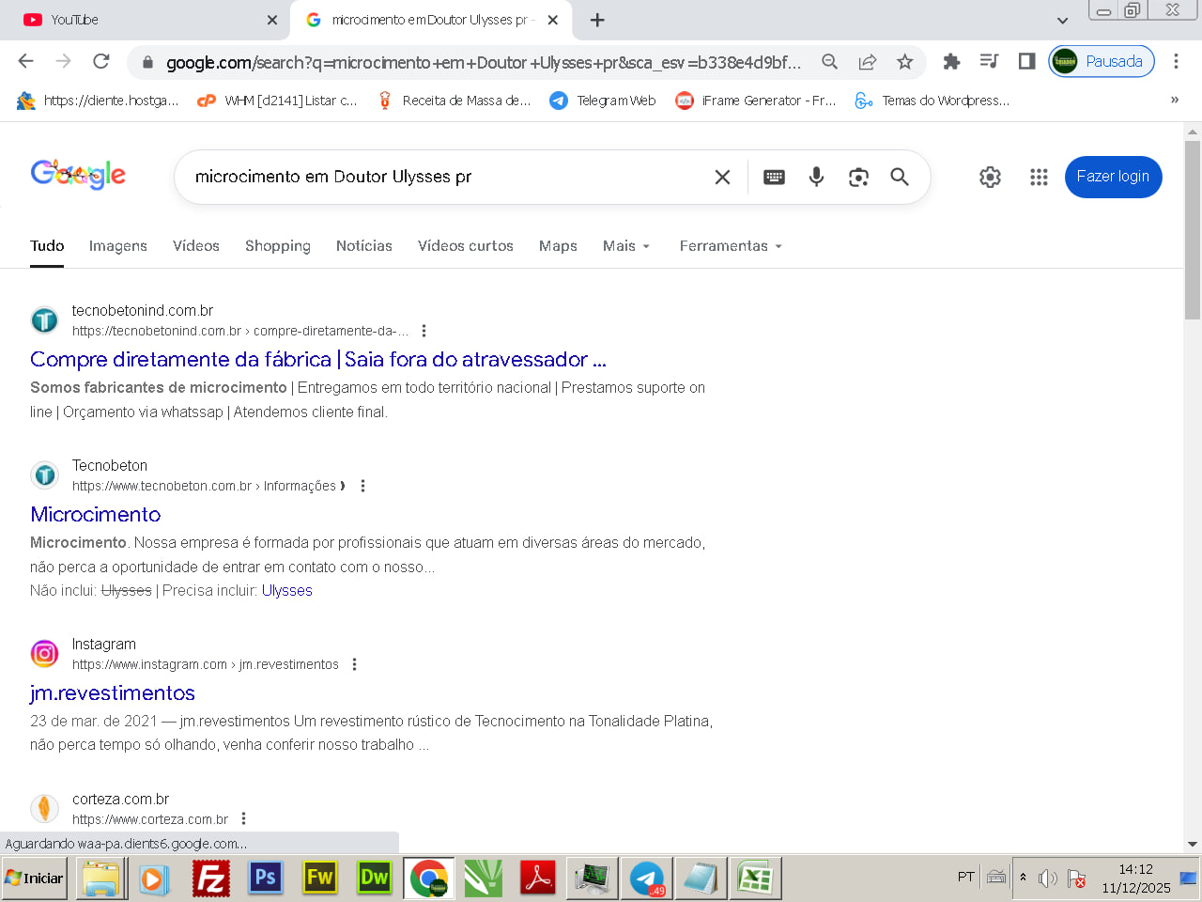The height and width of the screenshot is (902, 1202).
Task: Expand the Ferramentas dropdown
Action: tap(731, 246)
